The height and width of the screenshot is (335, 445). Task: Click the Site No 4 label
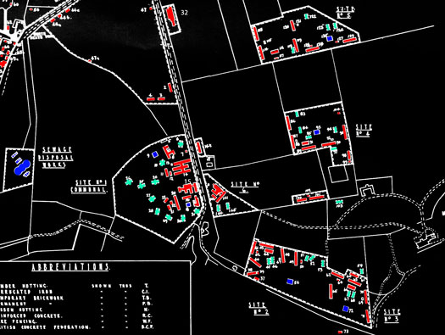pyautogui.click(x=364, y=131)
